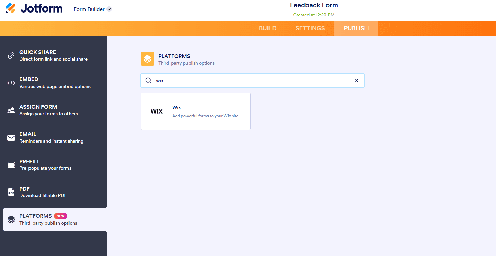The image size is (496, 256).
Task: Click the Jotform logo
Action: tap(33, 8)
